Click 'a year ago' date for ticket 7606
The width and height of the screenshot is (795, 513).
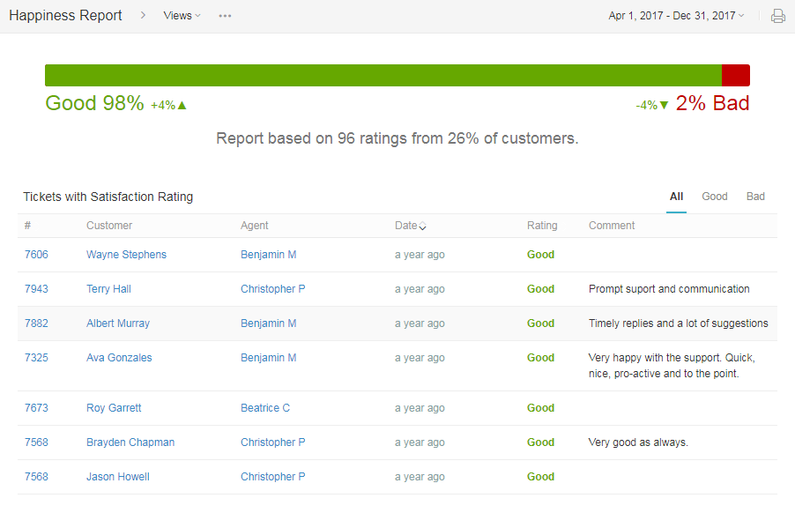click(420, 255)
